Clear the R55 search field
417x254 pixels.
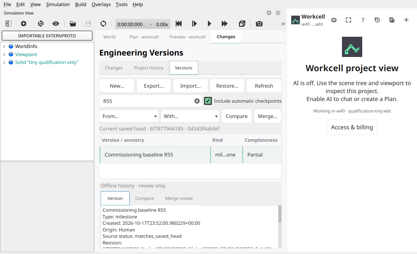(197, 101)
